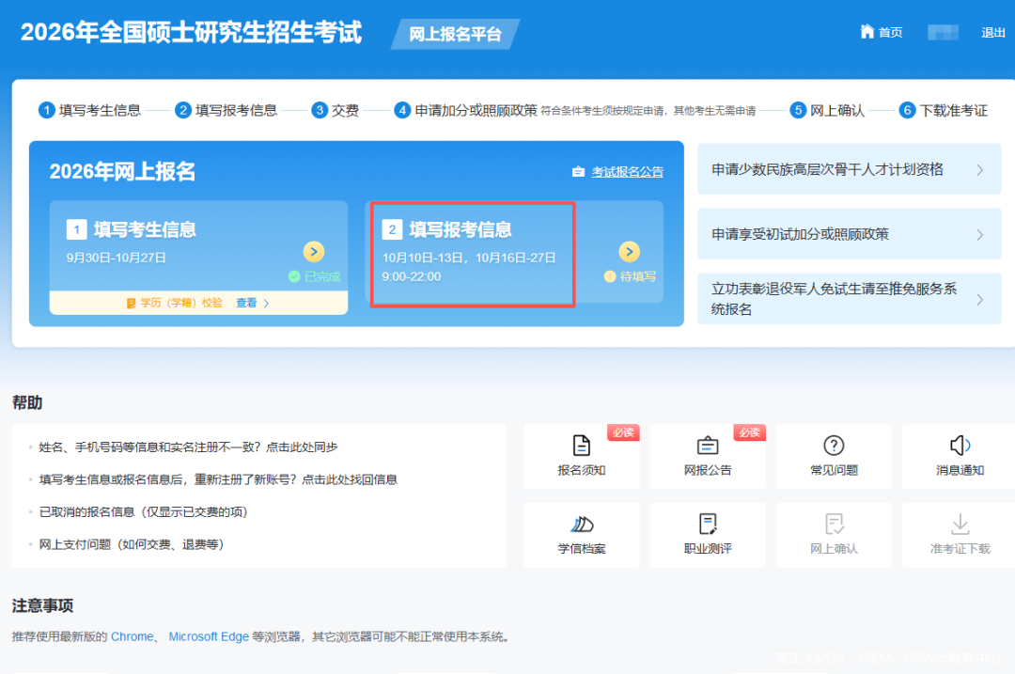Expand chevron for 初试加分或照顾政策 row

pyautogui.click(x=980, y=234)
